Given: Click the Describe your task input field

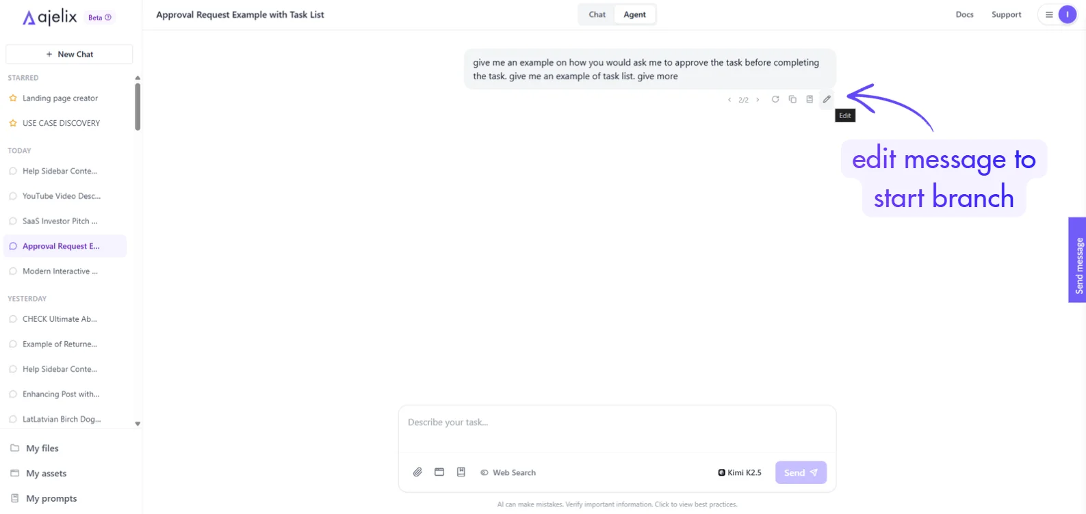Looking at the screenshot, I should tap(617, 429).
